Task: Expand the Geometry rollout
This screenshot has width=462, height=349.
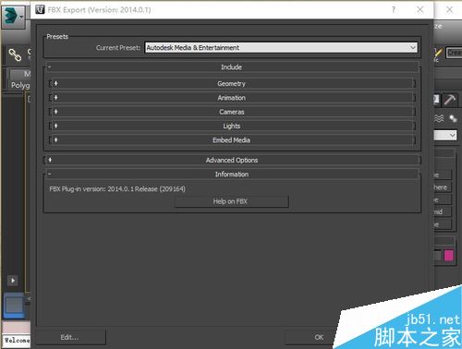Action: (x=232, y=83)
